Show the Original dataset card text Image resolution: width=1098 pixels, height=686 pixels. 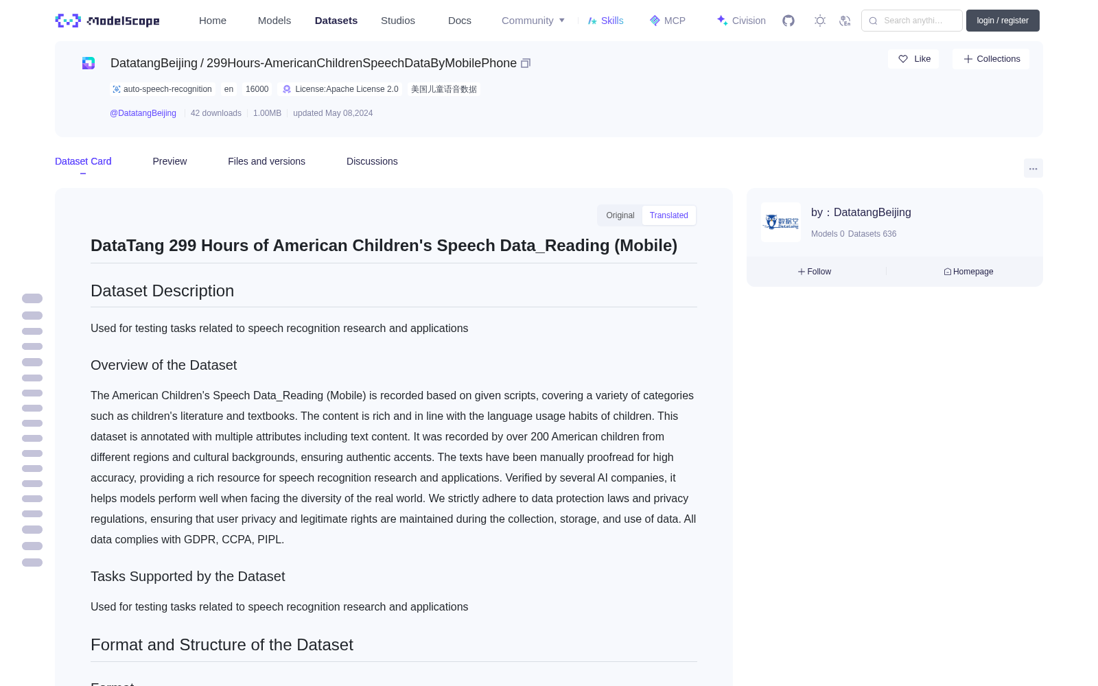(x=620, y=215)
